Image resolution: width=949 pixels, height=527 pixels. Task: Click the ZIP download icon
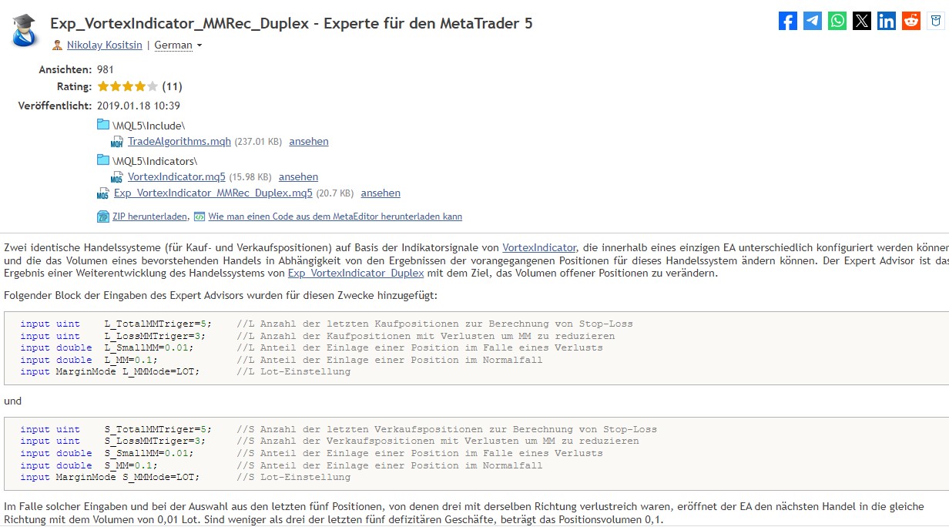pos(103,217)
